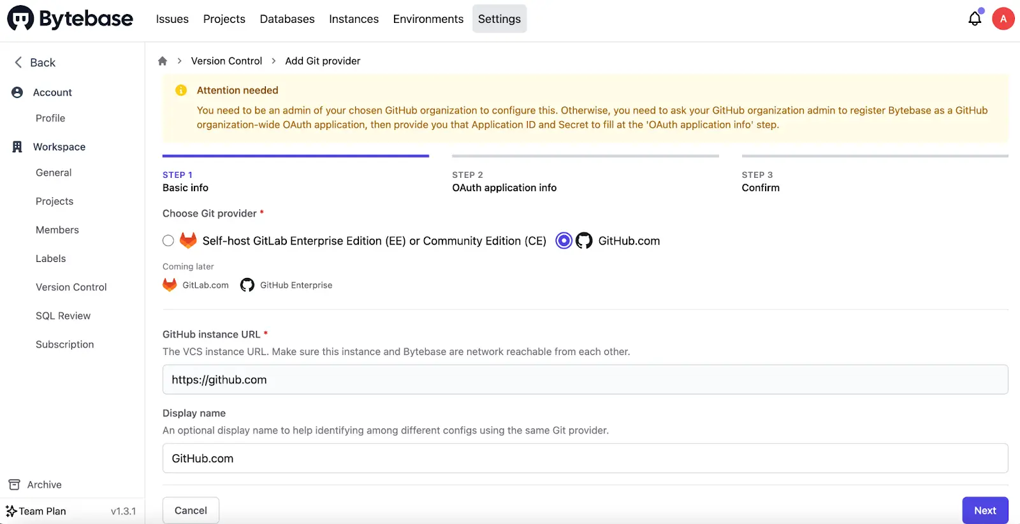Click the Coming later label
The width and height of the screenshot is (1020, 524).
188,266
